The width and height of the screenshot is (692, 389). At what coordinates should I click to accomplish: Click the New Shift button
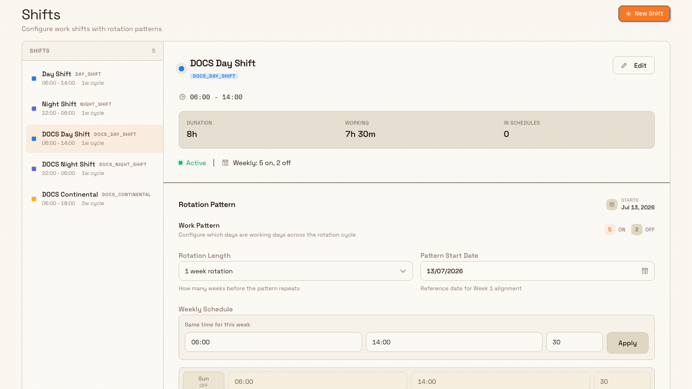[644, 14]
